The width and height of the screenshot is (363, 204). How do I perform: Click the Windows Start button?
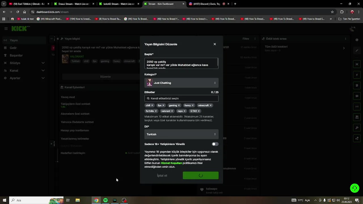[x=5, y=200]
